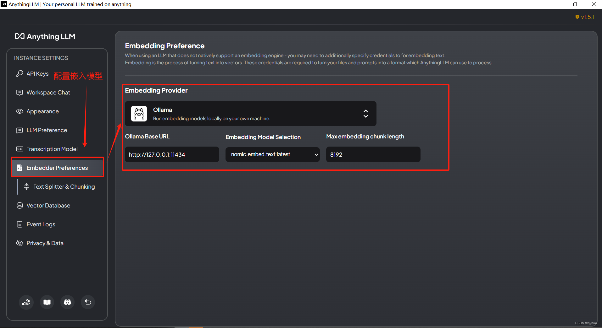The image size is (602, 328).
Task: Click the Embedding Model Selection label
Action: (263, 137)
